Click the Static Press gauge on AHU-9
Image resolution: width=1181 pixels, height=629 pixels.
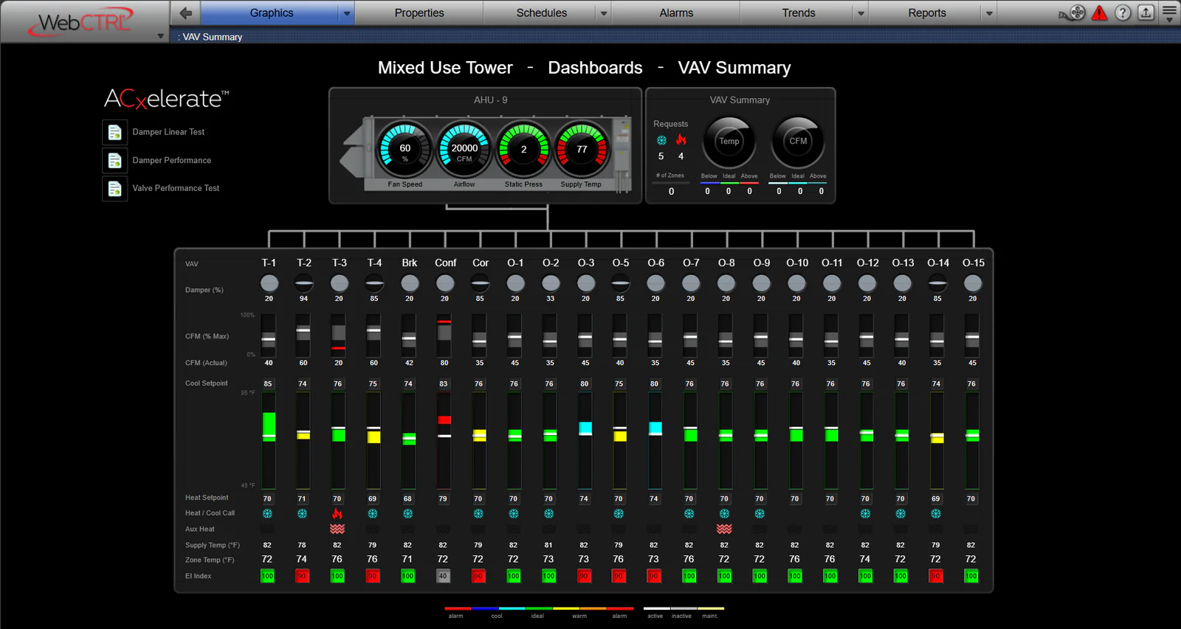click(x=523, y=148)
